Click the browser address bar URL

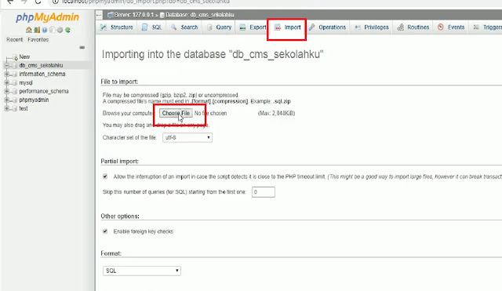(x=146, y=2)
